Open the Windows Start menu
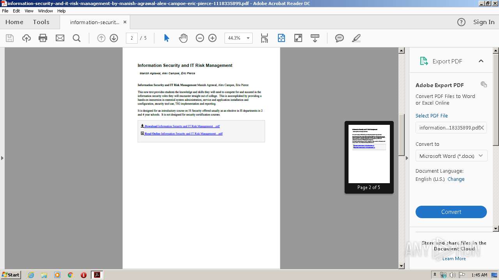This screenshot has height=280, width=499. coord(11,275)
